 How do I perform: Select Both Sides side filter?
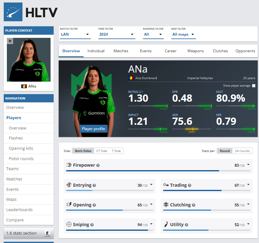click(x=83, y=151)
